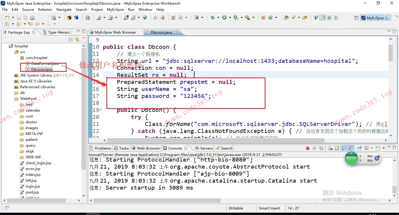Toggle Mark Occurrences highlighter button
The height and width of the screenshot is (215, 399).
tap(323, 18)
